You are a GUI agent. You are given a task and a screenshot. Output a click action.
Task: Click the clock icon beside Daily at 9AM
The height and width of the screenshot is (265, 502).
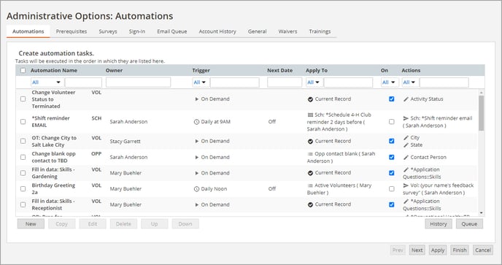(196, 122)
